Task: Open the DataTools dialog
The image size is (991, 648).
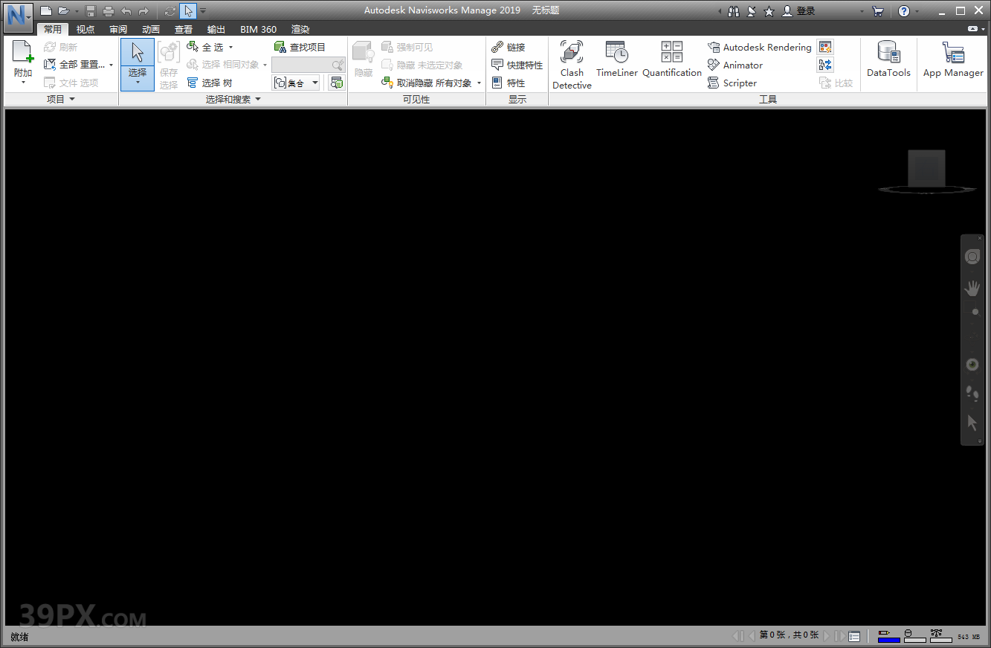Action: coord(888,60)
